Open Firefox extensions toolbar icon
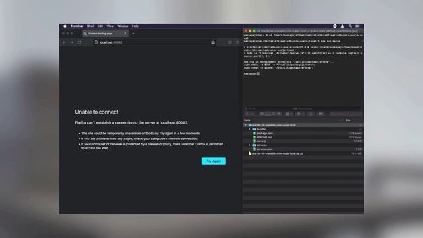423x238 pixels. click(230, 42)
